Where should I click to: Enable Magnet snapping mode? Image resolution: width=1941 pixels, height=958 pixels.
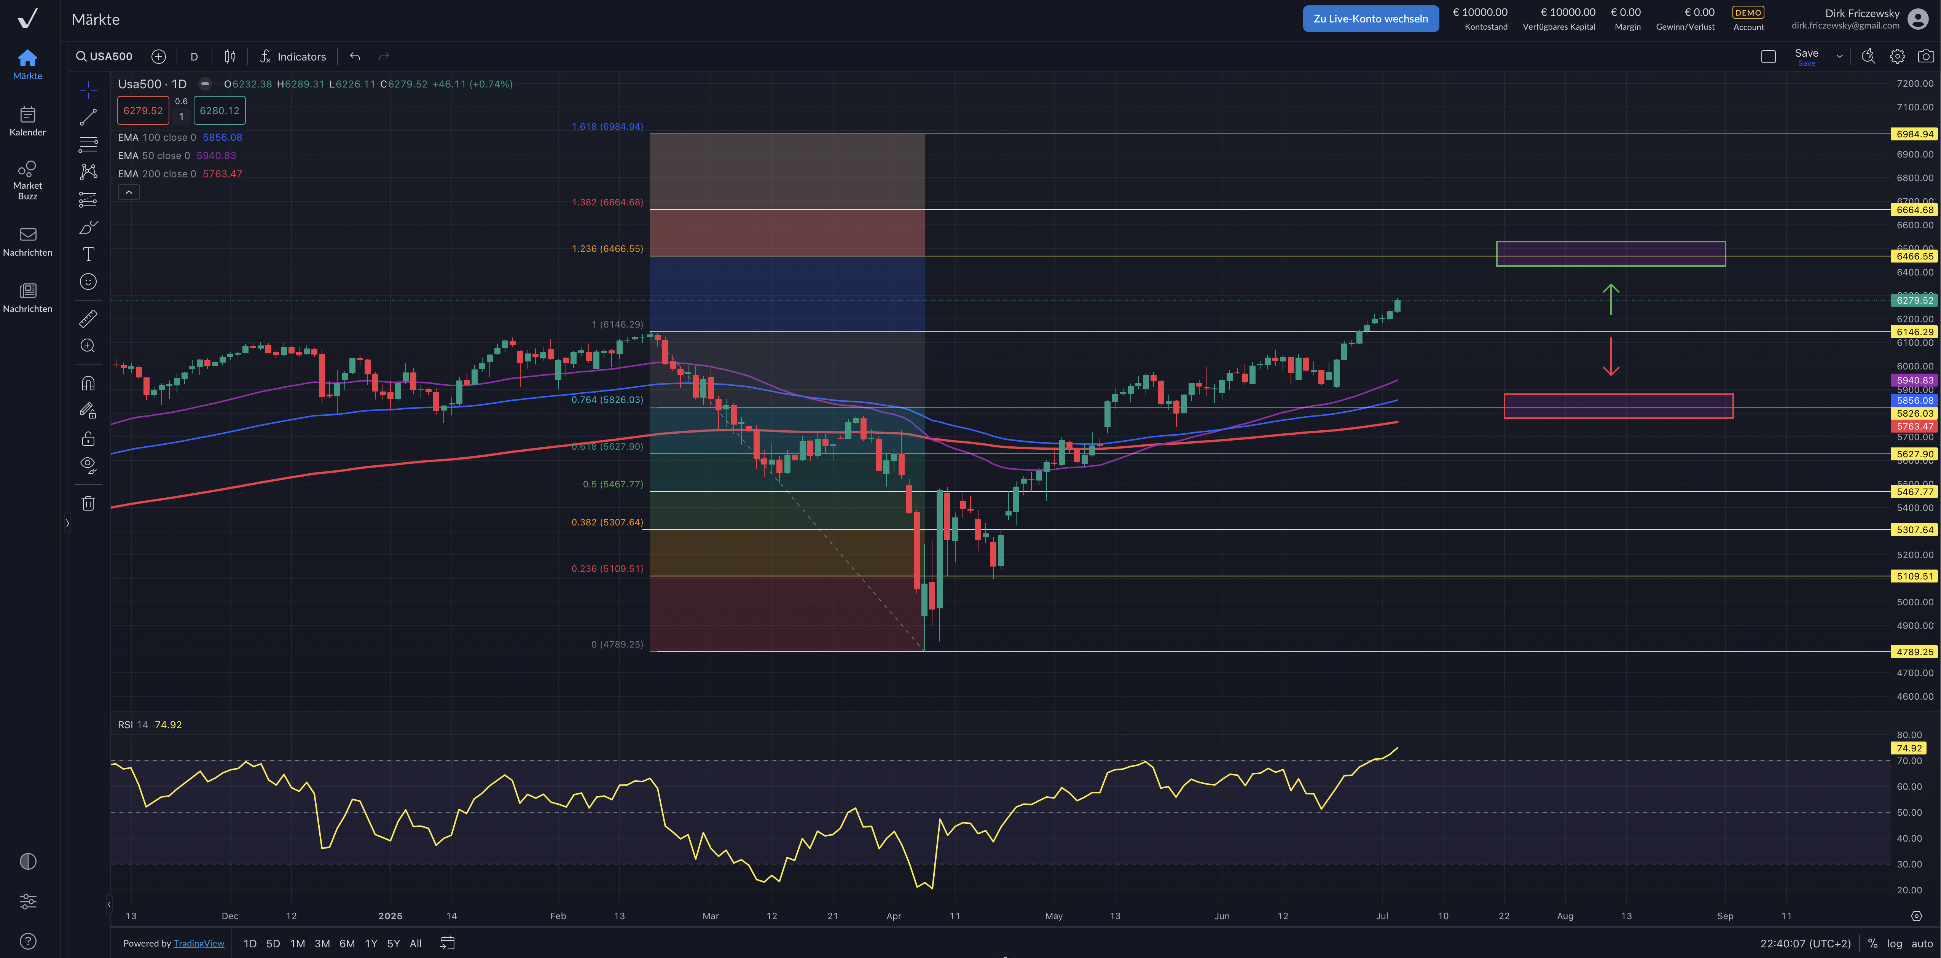click(88, 383)
